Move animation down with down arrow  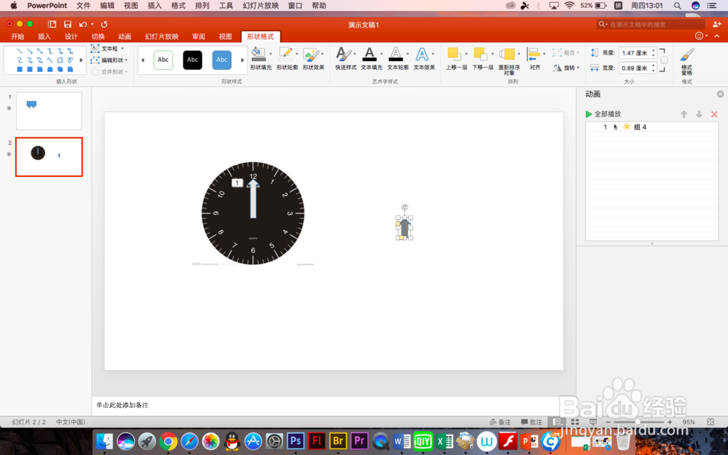click(x=699, y=114)
